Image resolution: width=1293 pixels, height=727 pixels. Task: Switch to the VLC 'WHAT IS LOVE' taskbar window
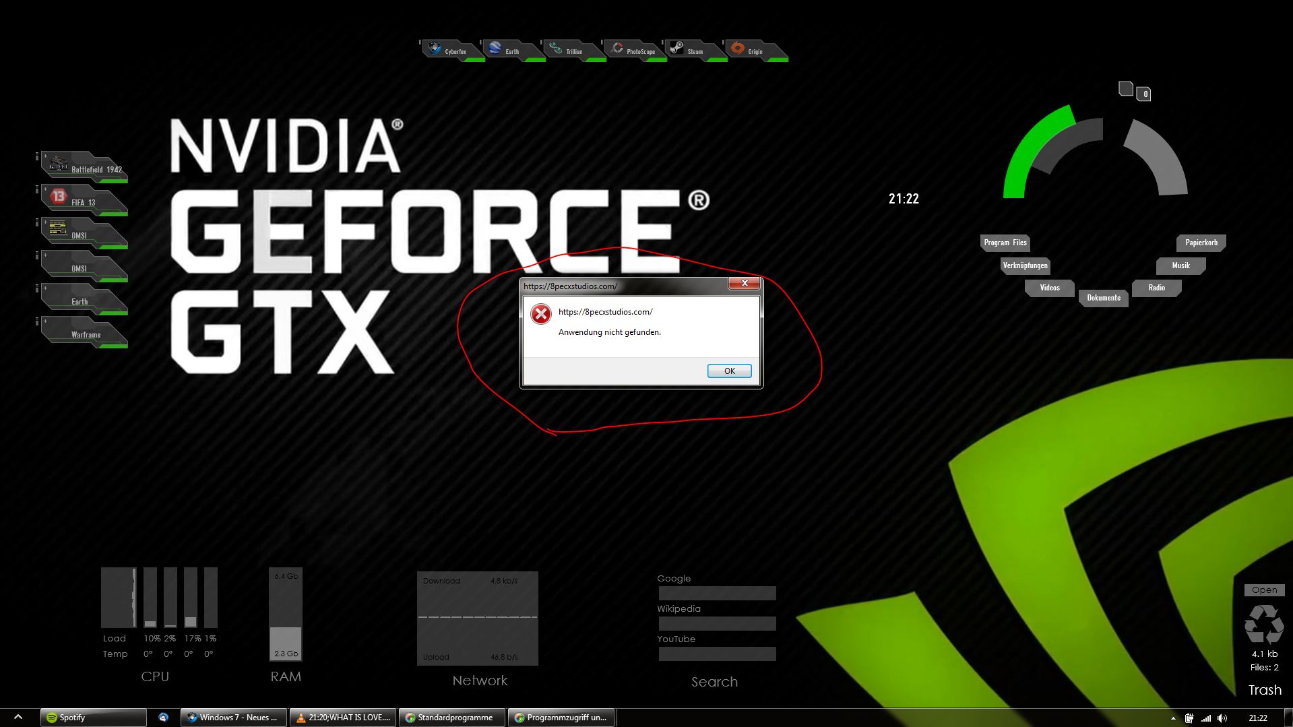pos(344,718)
